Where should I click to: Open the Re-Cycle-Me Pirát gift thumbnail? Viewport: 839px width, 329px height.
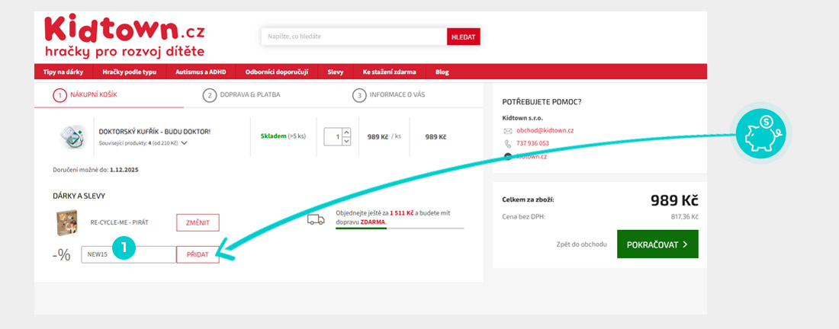(66, 222)
